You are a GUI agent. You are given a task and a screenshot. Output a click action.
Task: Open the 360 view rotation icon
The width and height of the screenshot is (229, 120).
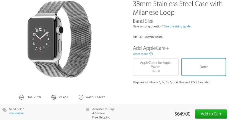[x=21, y=97]
